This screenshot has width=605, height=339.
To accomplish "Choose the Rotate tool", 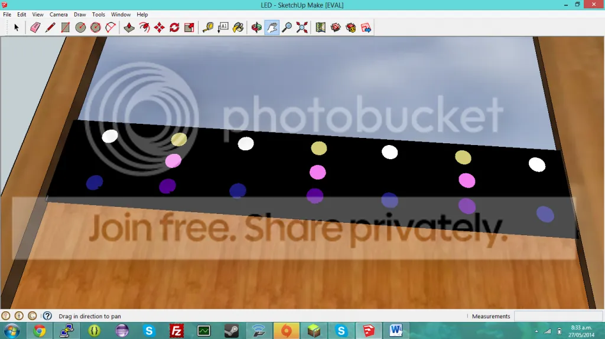I will coord(174,27).
